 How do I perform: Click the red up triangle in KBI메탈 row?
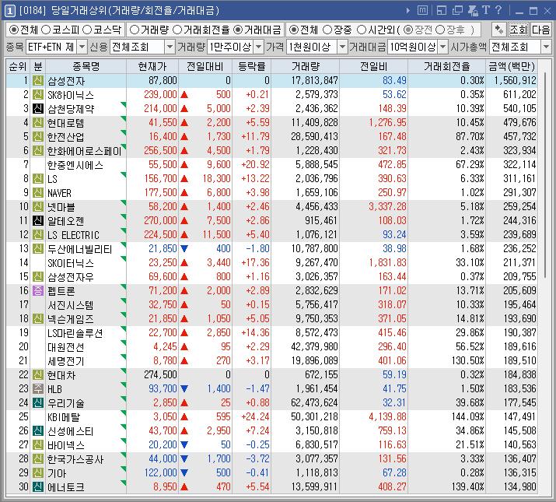tap(184, 417)
